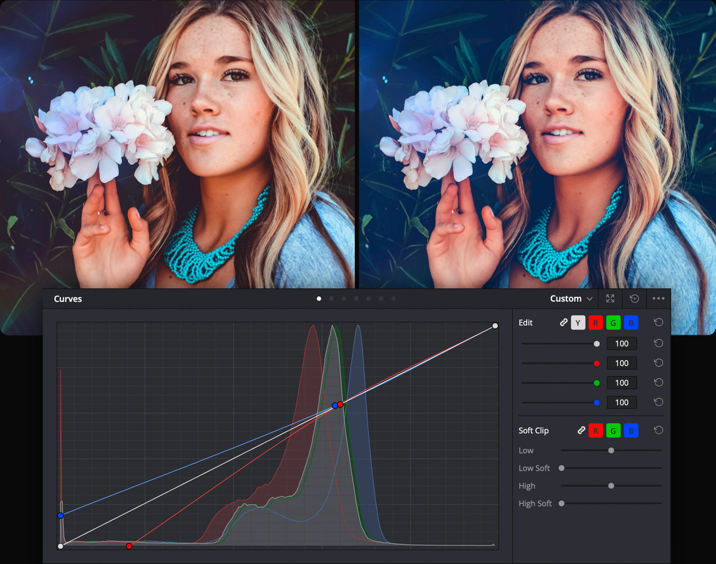Toggle the Soft Clip link icon

click(581, 430)
